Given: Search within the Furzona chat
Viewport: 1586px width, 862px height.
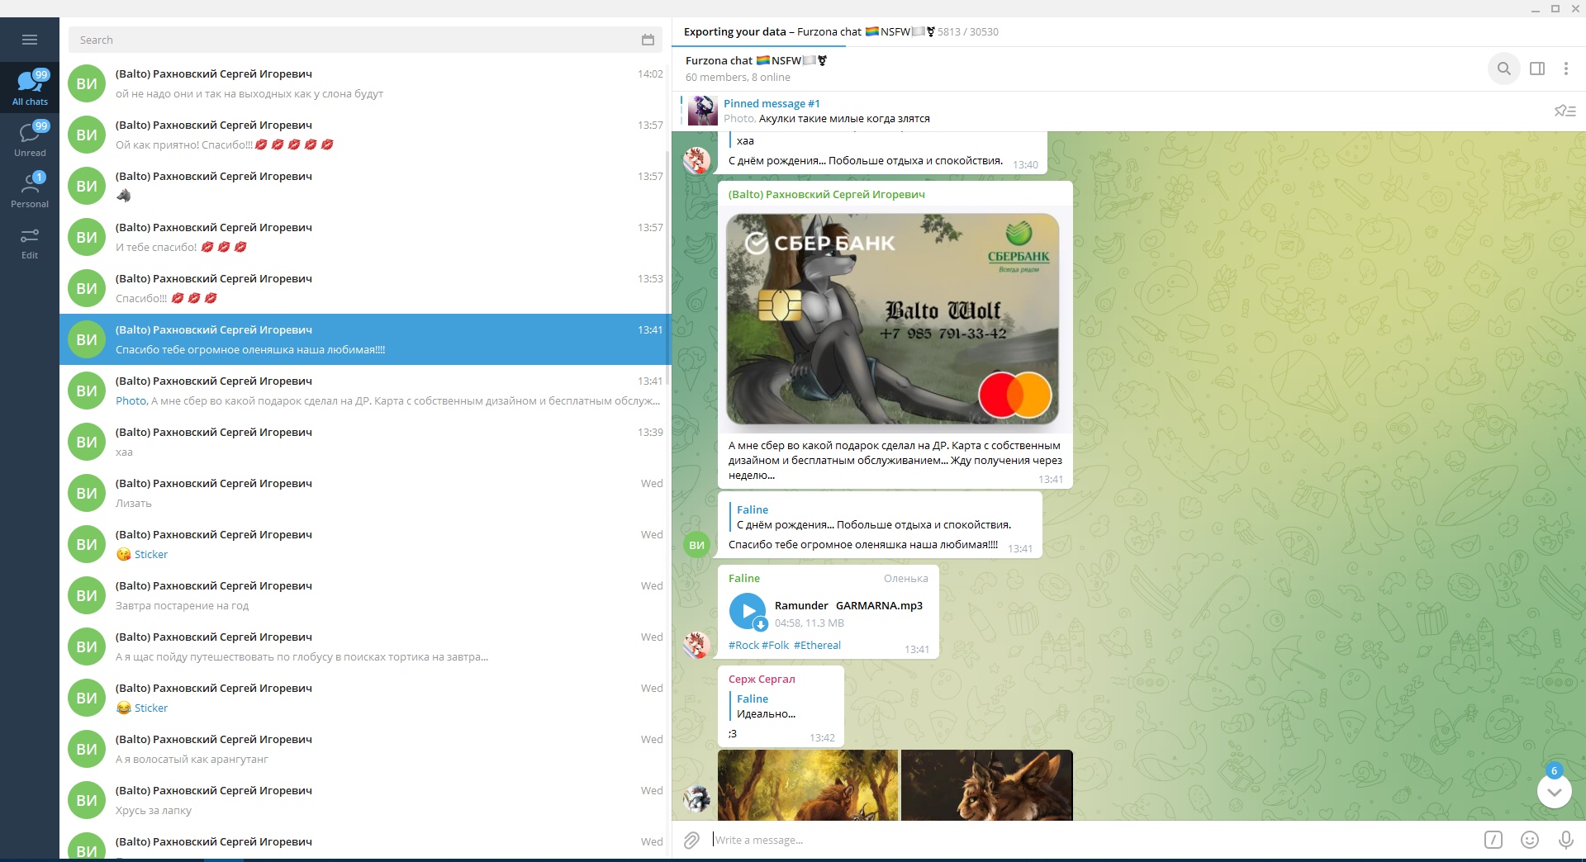Looking at the screenshot, I should (1504, 69).
